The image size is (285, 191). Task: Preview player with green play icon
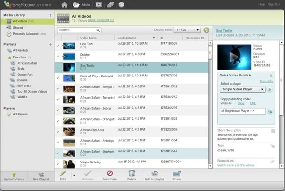(270, 89)
